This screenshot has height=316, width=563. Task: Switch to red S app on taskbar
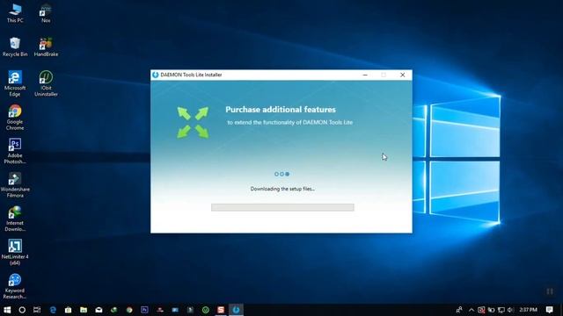coord(221,310)
